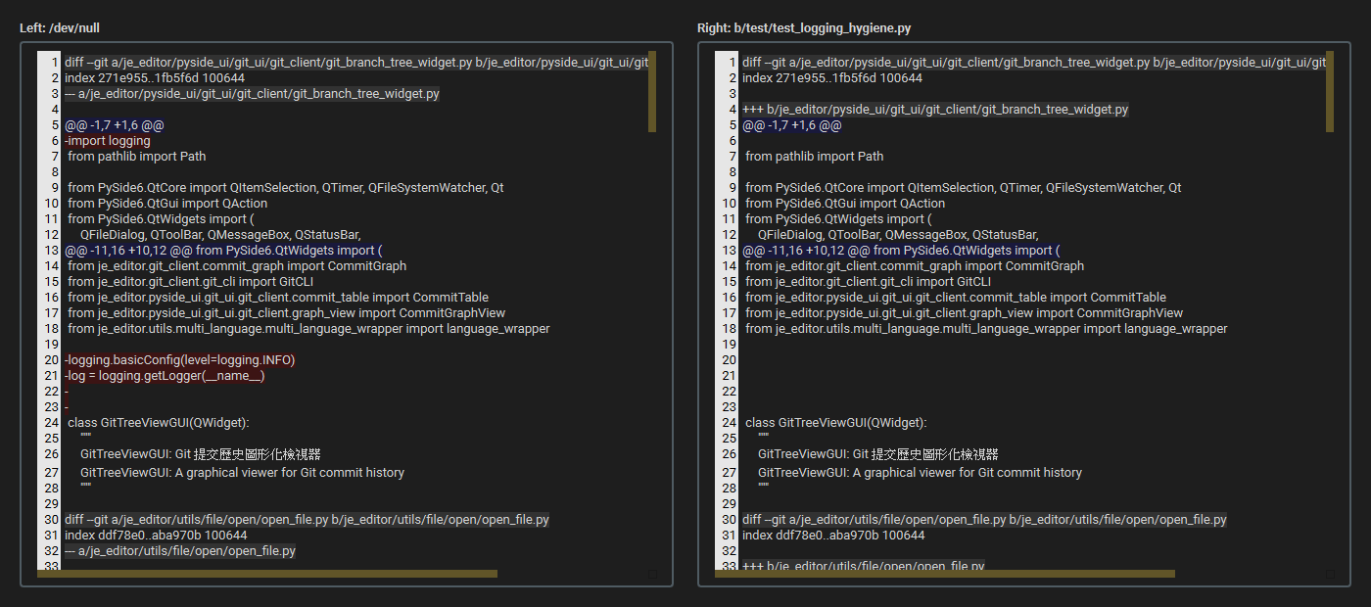Click line number 24 in the right pane gutter

click(731, 423)
